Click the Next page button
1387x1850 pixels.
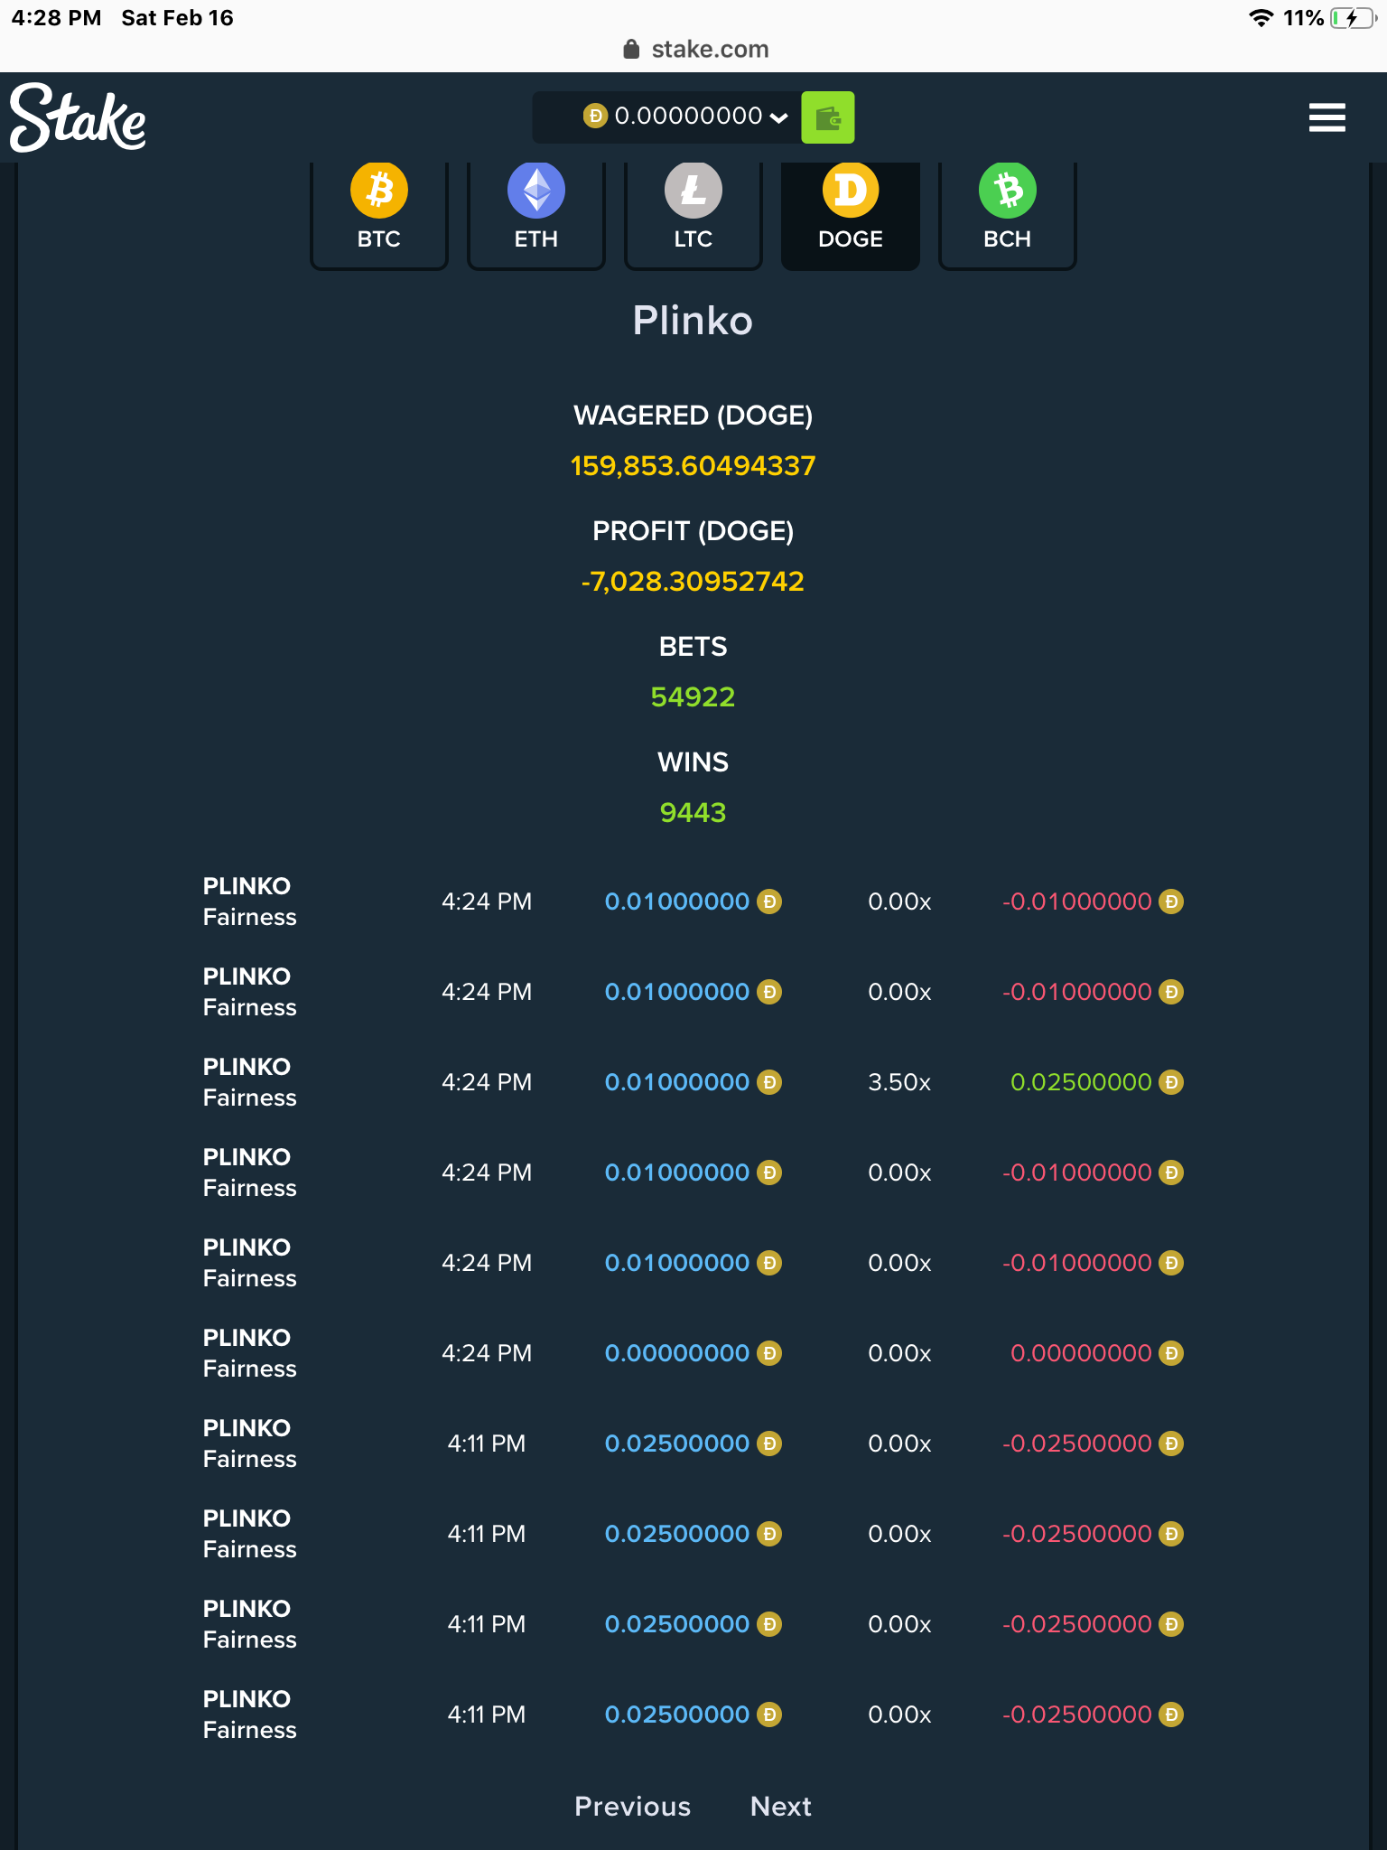pyautogui.click(x=780, y=1807)
